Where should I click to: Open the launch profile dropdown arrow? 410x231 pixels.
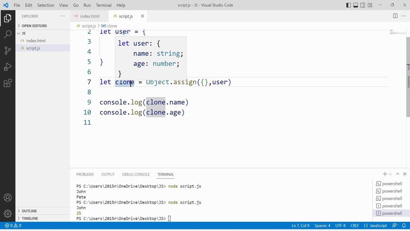[390, 174]
